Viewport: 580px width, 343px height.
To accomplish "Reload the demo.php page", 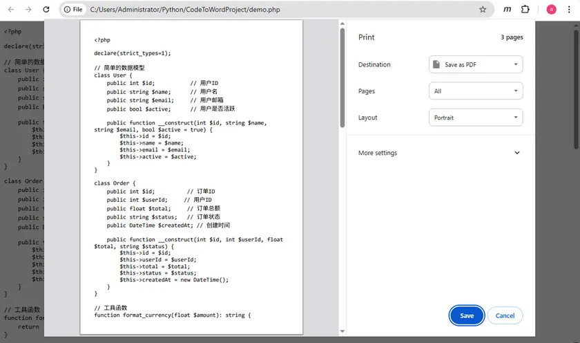I will (x=46, y=10).
